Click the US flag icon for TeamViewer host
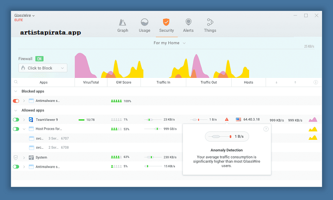This screenshot has height=200, width=333. coord(238,119)
